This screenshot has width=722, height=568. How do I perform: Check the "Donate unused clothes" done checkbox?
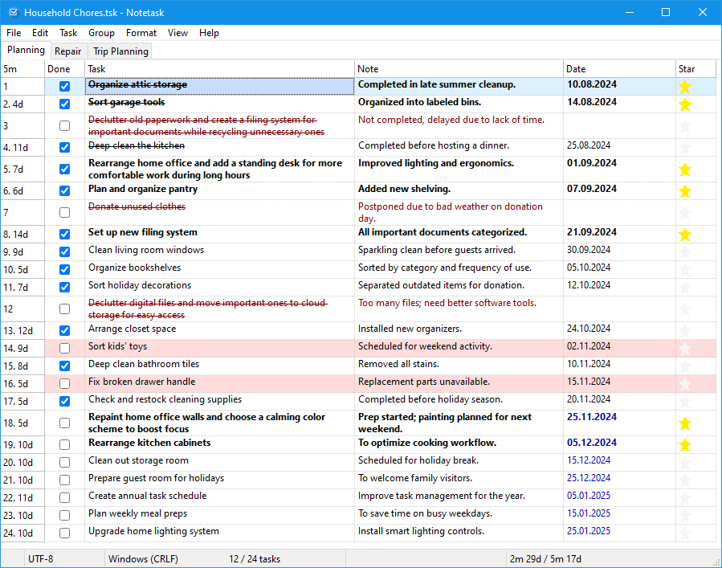[x=64, y=212]
